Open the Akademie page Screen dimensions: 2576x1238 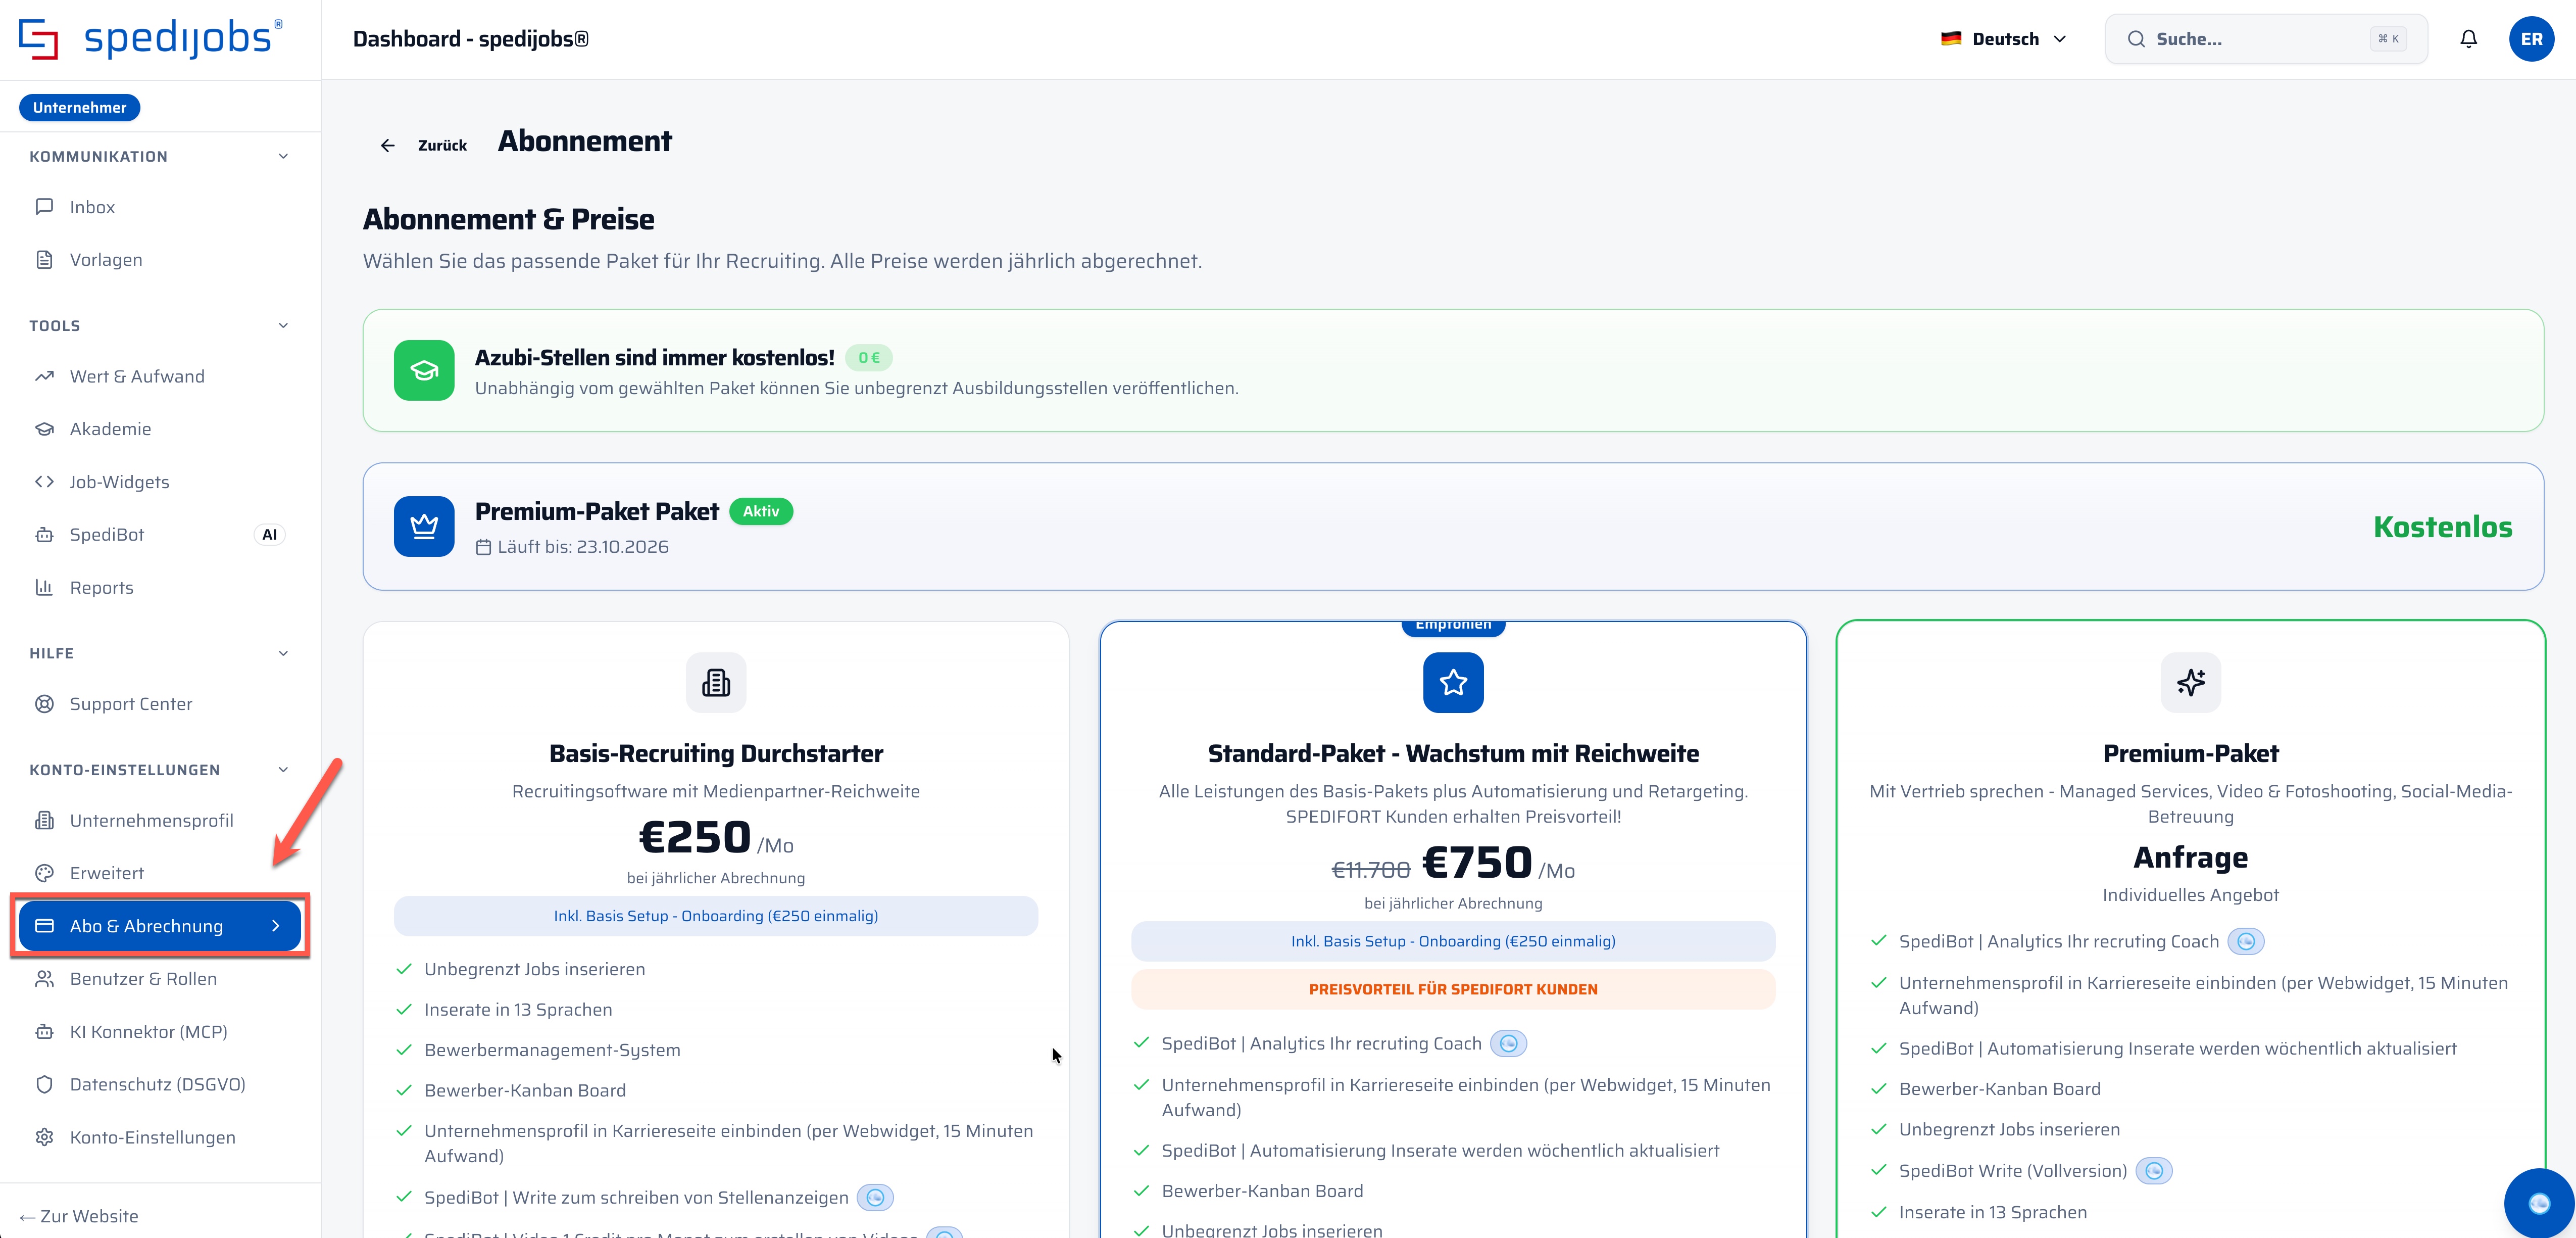click(x=160, y=430)
